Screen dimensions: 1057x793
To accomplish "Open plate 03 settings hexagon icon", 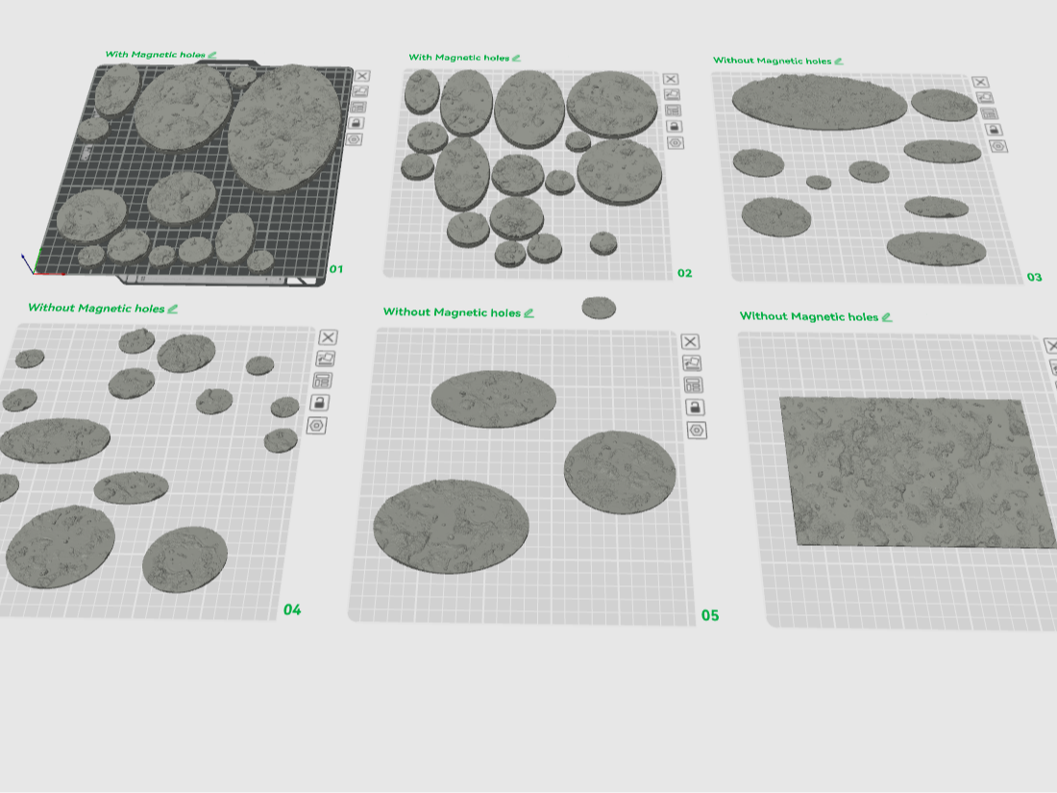I will pyautogui.click(x=998, y=146).
